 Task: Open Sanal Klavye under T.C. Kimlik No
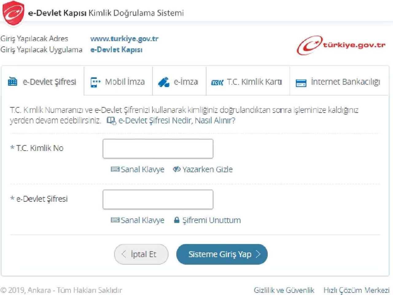tap(138, 169)
